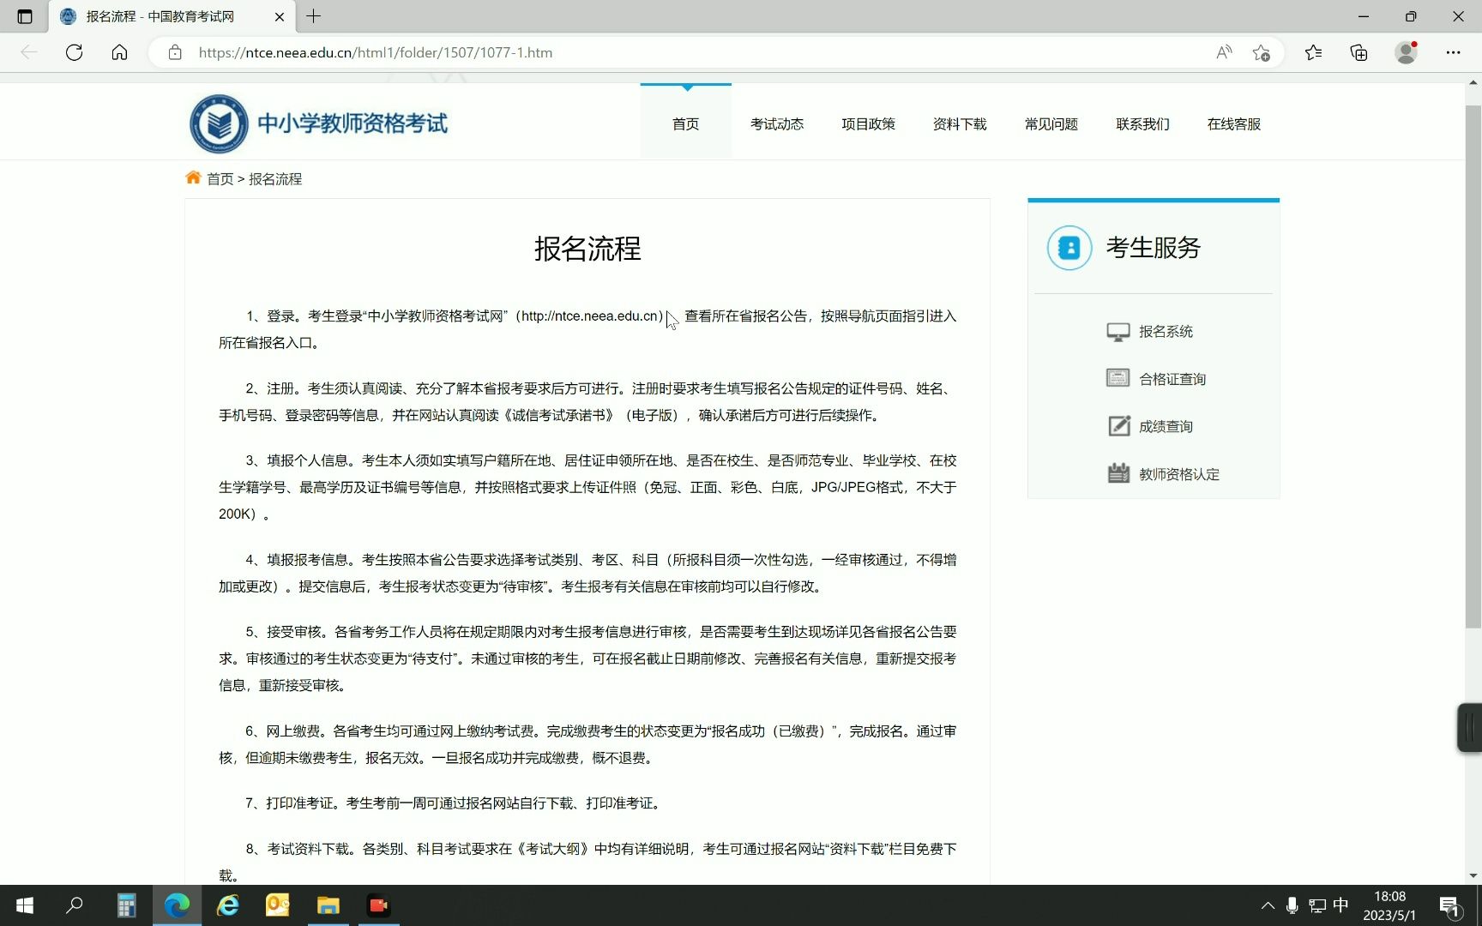Open Collections in the browser toolbar
The height and width of the screenshot is (926, 1482).
(1358, 52)
